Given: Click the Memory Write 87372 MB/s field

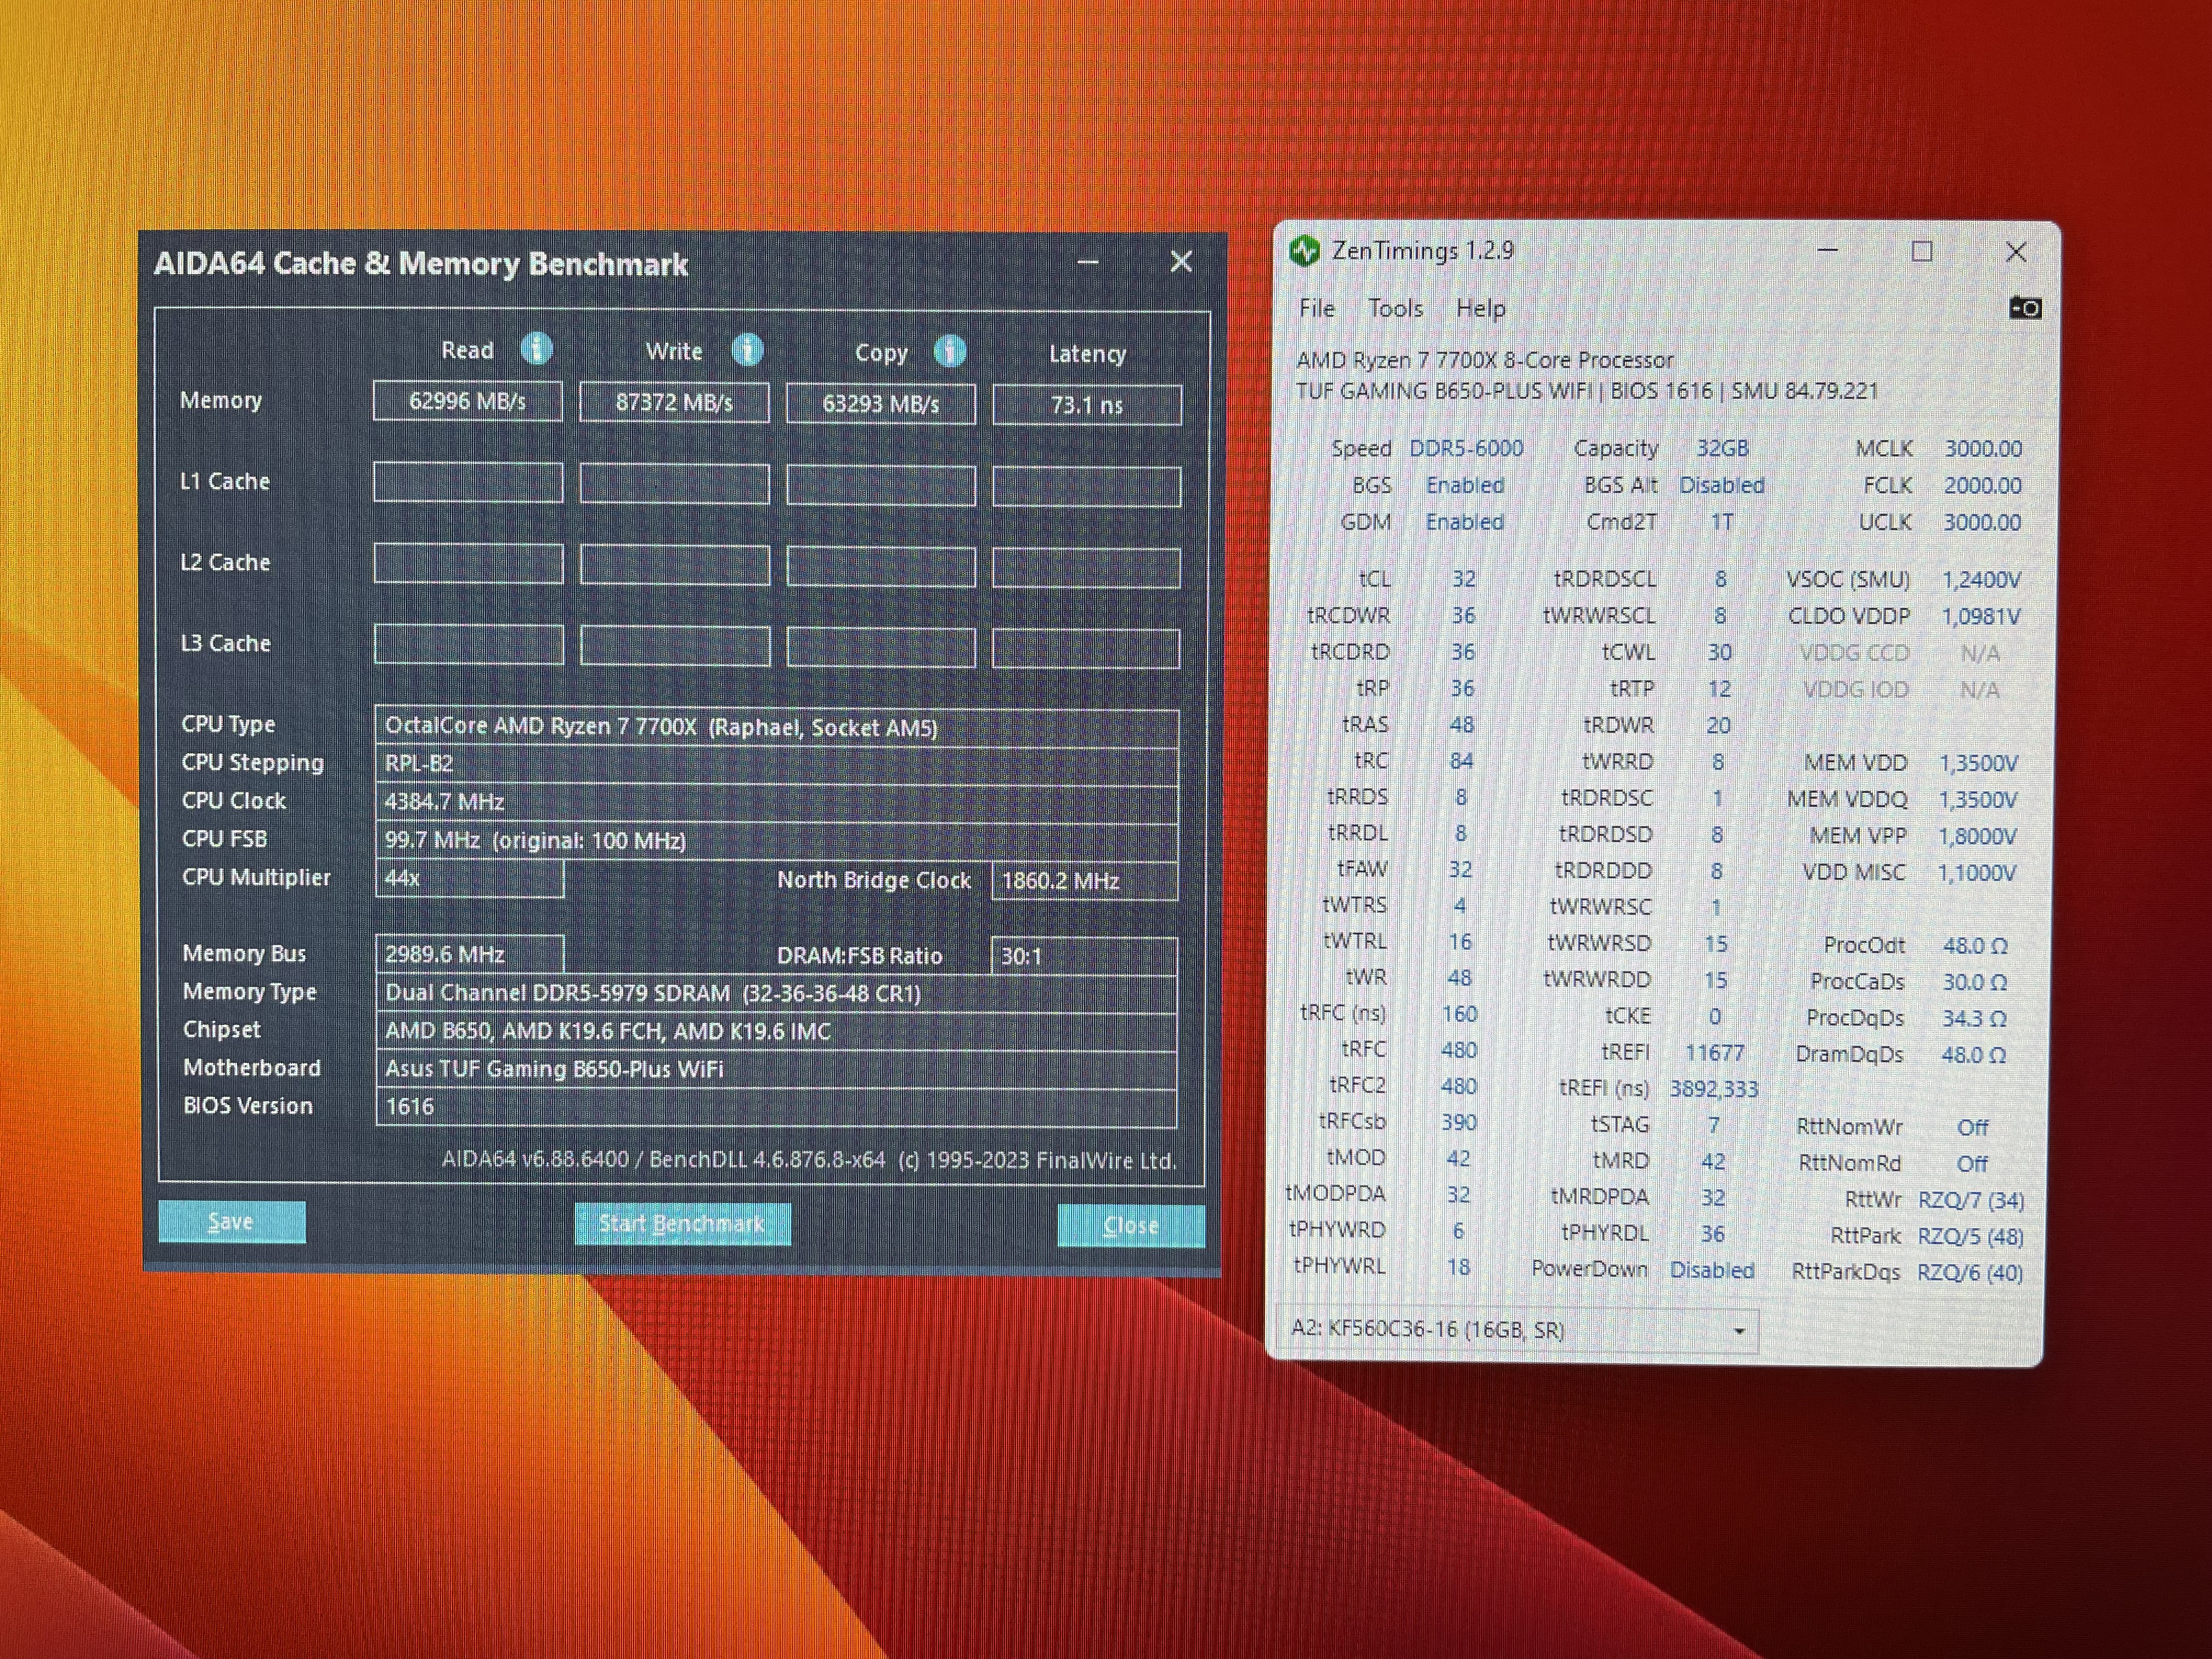Looking at the screenshot, I should tap(674, 403).
